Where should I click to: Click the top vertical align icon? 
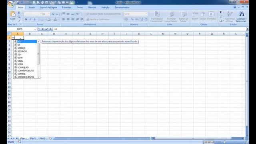(64, 14)
